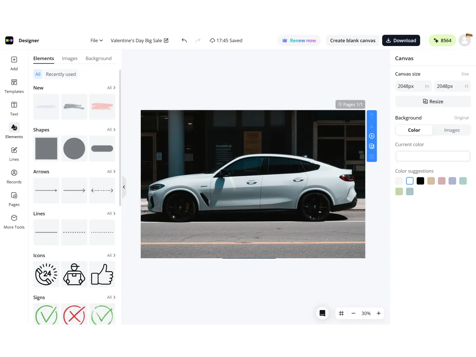Image resolution: width=476 pixels, height=357 pixels.
Task: Toggle the canvas grid with the hash icon
Action: (x=341, y=313)
